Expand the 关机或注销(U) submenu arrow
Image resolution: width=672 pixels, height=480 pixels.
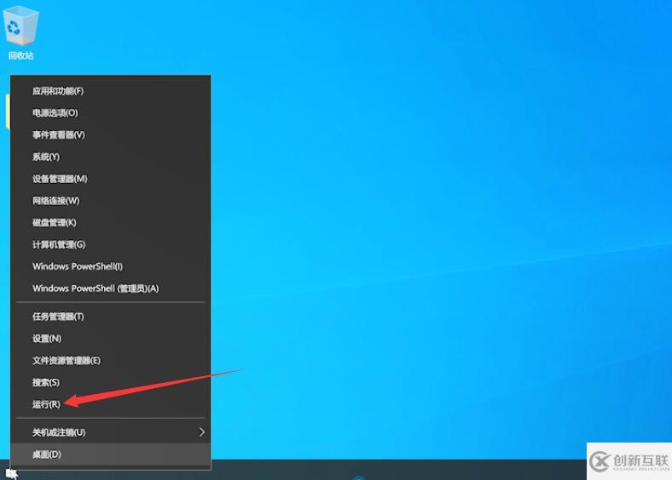tap(201, 432)
